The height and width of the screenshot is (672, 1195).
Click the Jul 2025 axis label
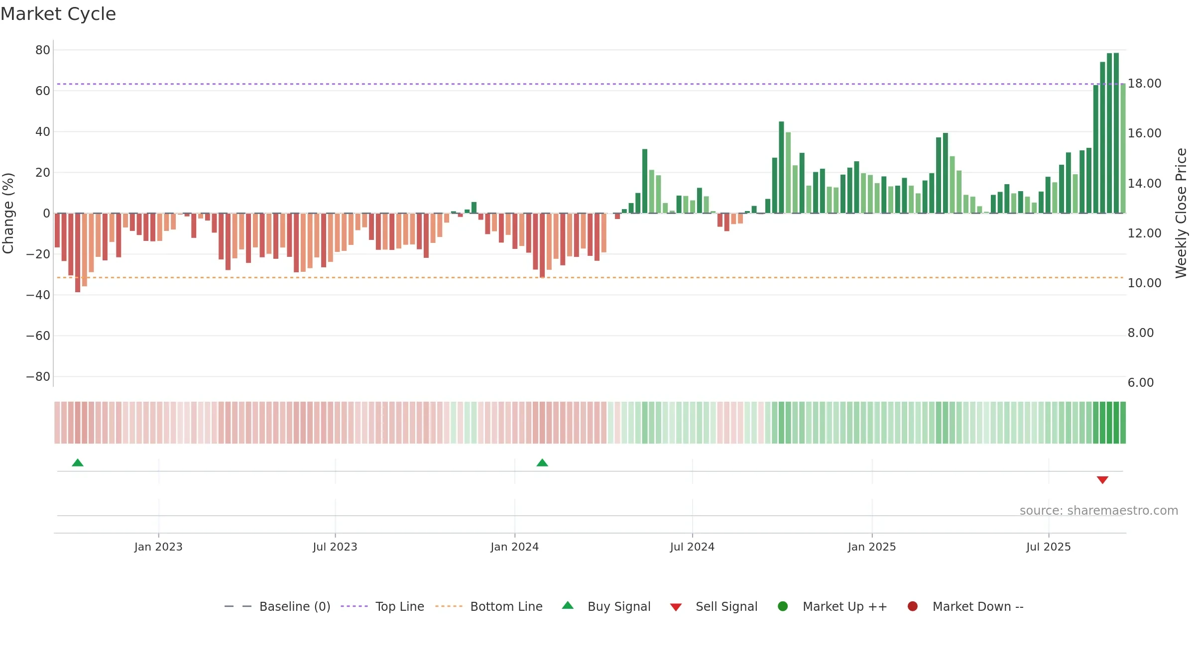[1049, 547]
